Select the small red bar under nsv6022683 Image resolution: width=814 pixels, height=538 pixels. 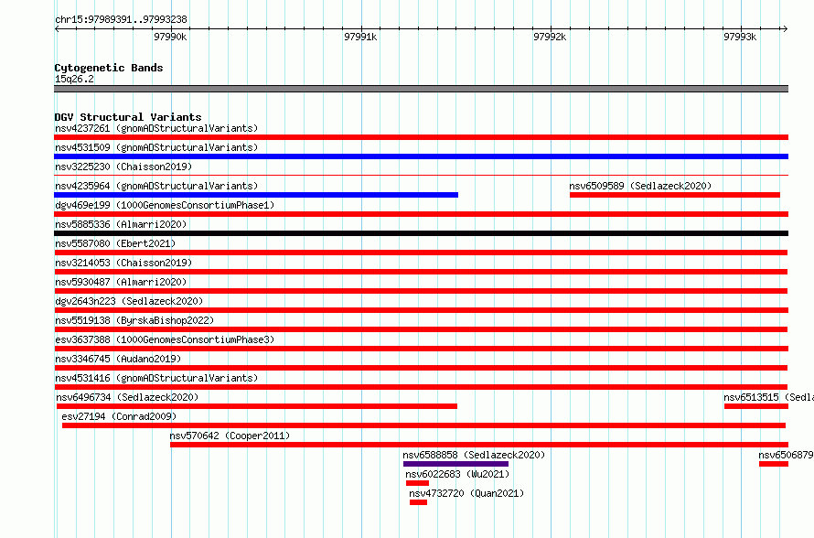(417, 483)
